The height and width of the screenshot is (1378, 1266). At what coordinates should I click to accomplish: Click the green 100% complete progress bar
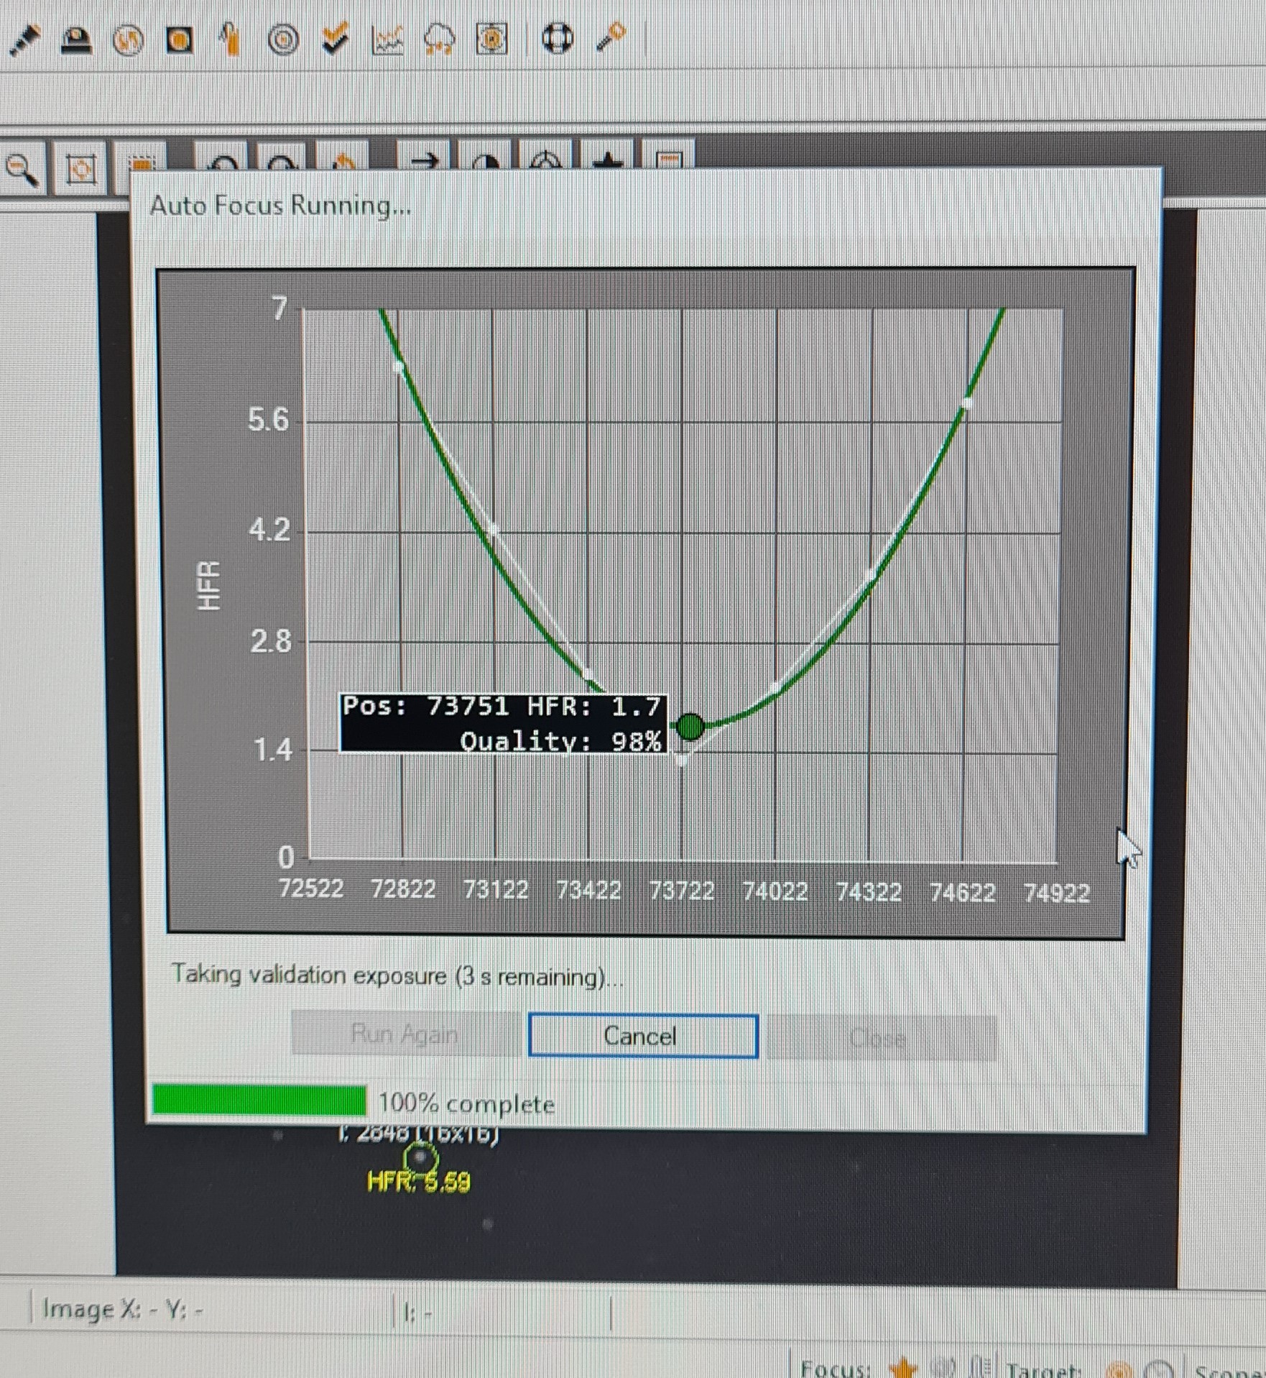pos(259,1100)
